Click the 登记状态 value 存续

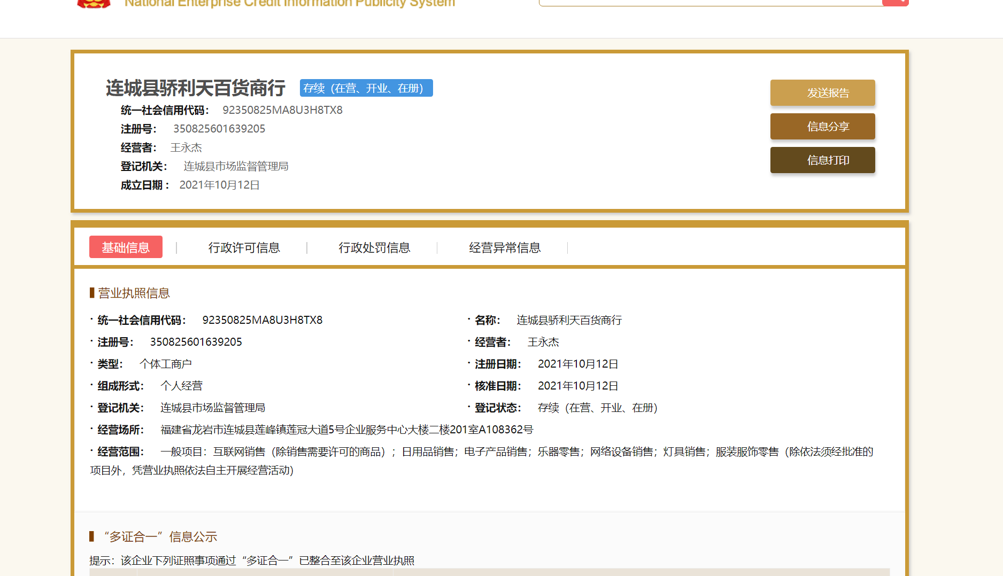pyautogui.click(x=598, y=408)
